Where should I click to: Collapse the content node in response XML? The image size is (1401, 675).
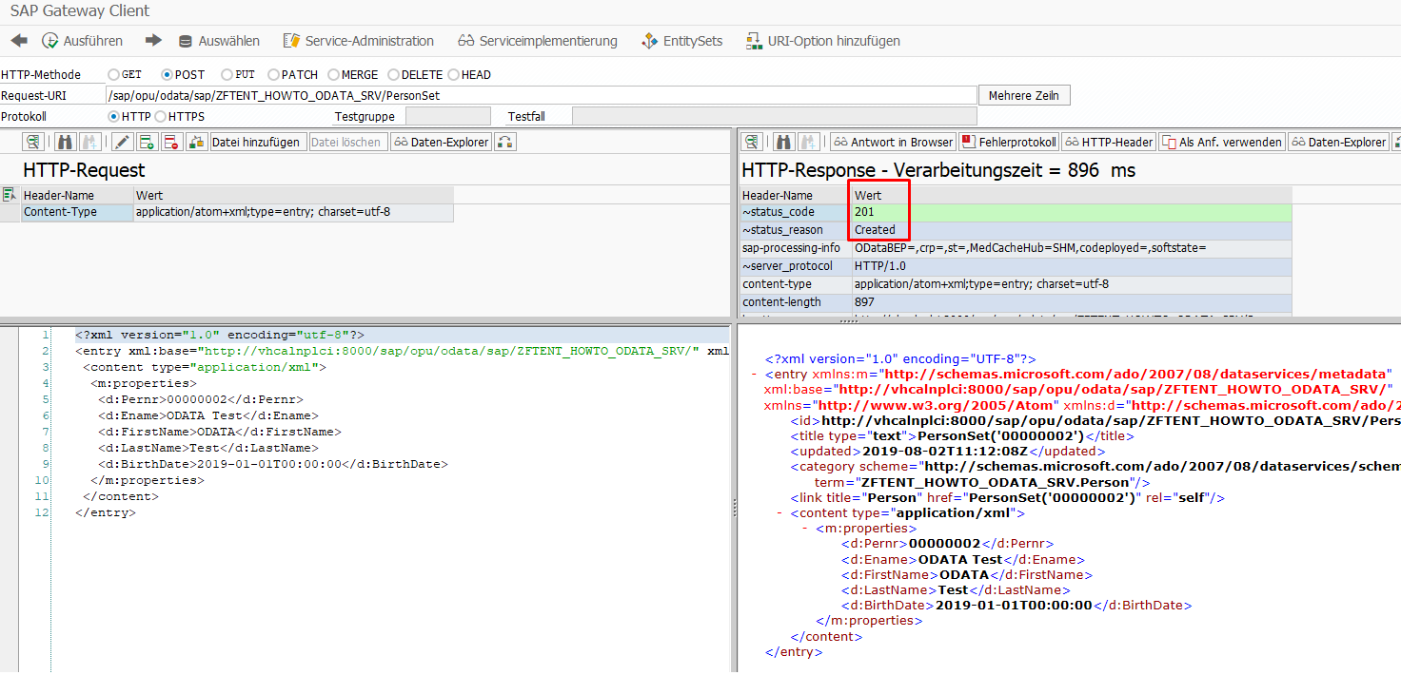click(x=780, y=513)
